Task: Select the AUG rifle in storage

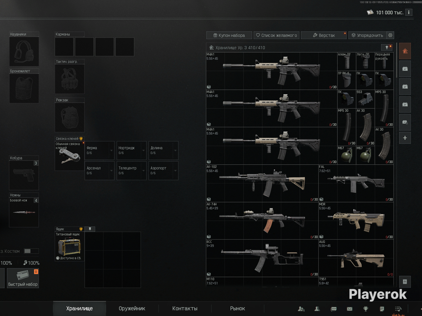Action: (356, 258)
